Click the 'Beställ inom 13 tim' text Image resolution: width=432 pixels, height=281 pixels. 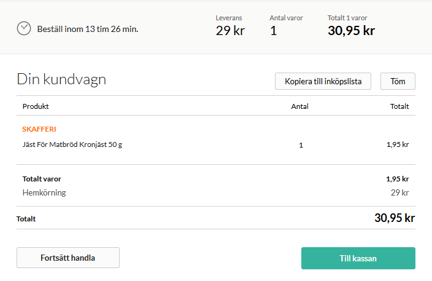(87, 29)
